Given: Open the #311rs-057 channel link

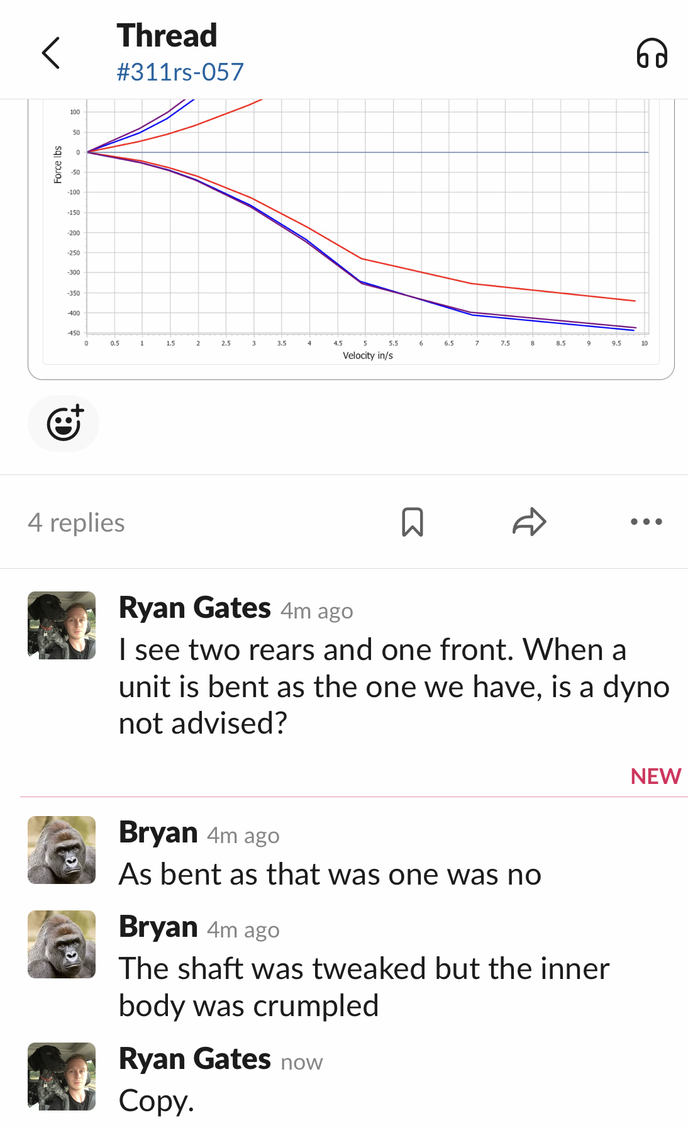Looking at the screenshot, I should point(180,72).
